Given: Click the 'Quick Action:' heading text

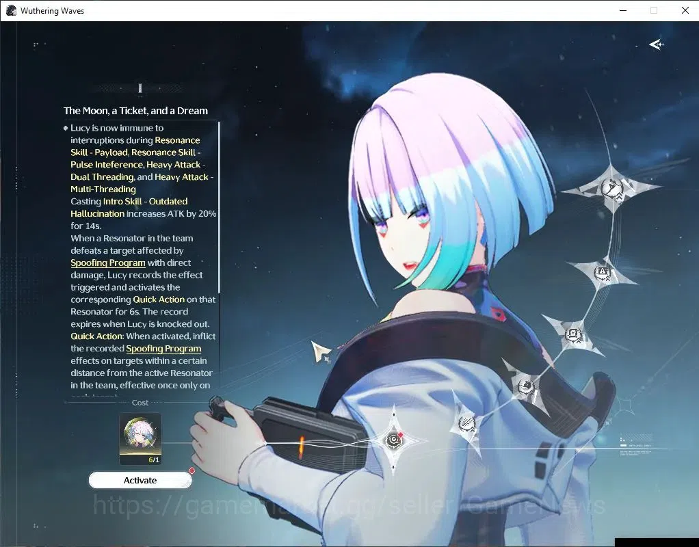Looking at the screenshot, I should tap(97, 336).
